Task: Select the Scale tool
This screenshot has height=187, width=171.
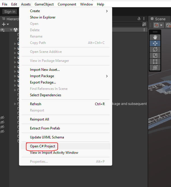Action: pos(155,55)
